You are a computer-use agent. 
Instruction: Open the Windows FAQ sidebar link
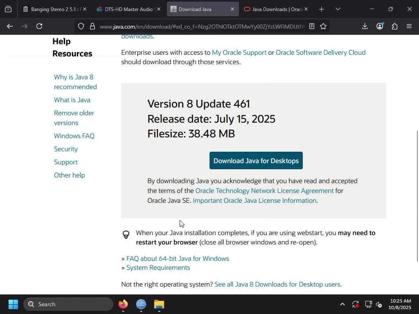tap(74, 136)
